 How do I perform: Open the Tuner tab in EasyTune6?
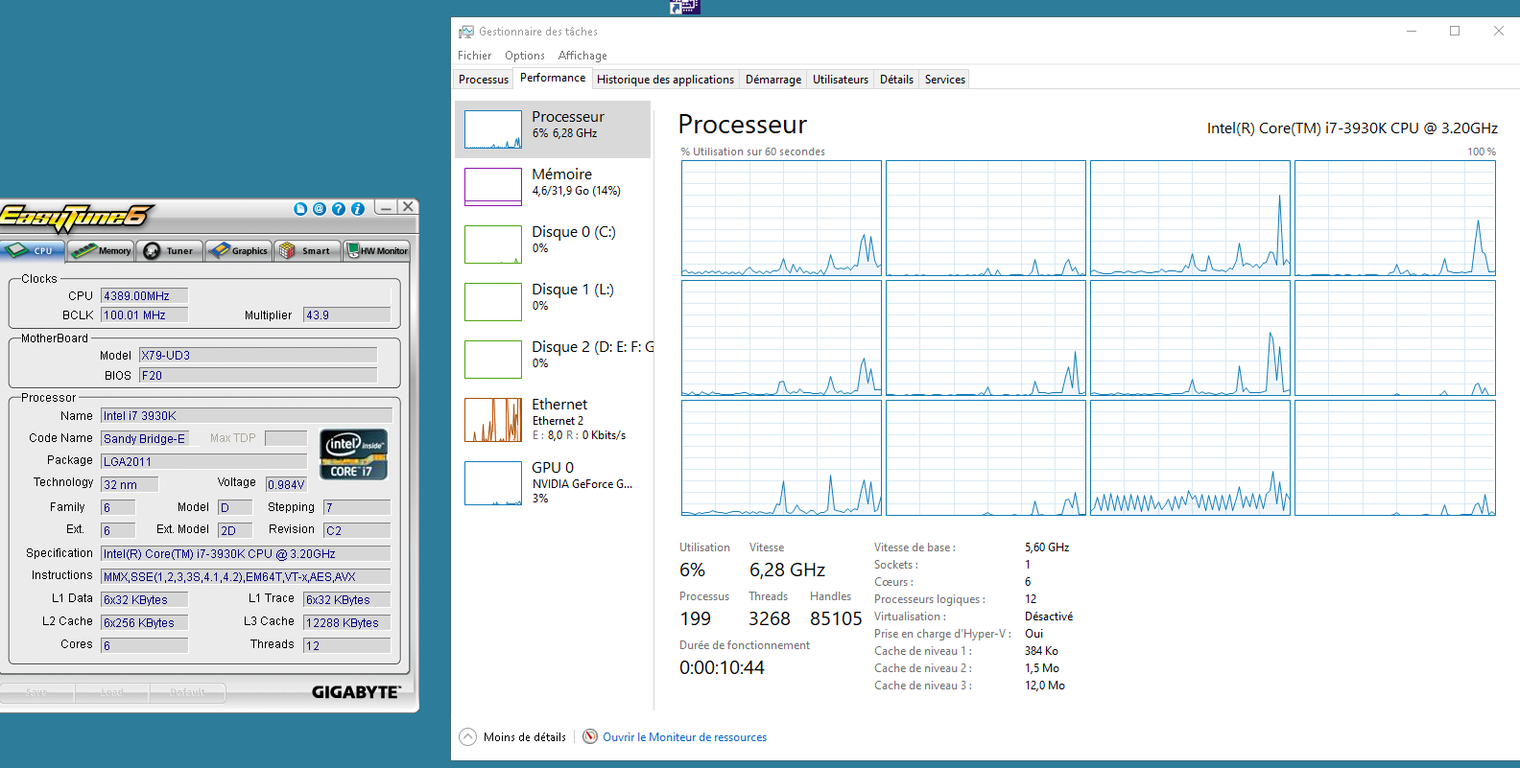click(x=169, y=251)
